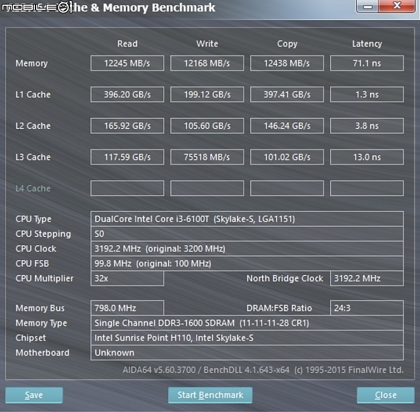Select DRAM:FSB Ratio value 24:3
Viewport: 420px width, 412px height.
367,308
